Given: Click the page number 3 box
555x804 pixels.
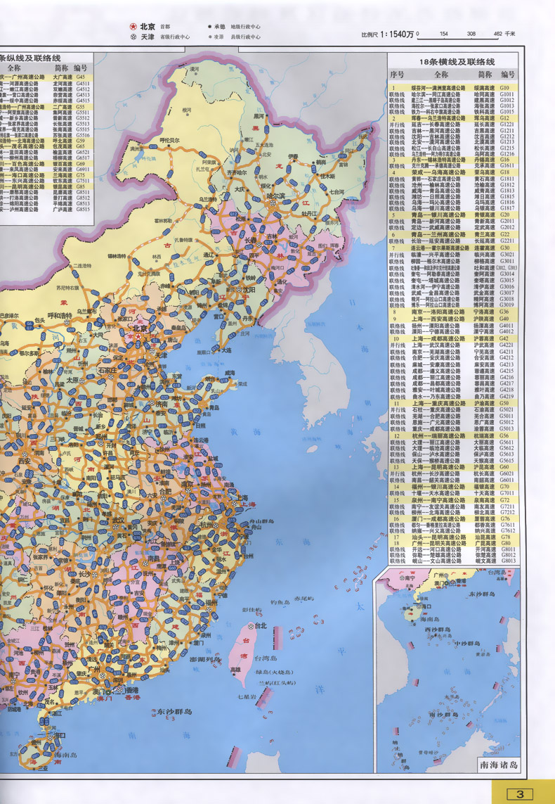Looking at the screenshot, I should coord(520,793).
